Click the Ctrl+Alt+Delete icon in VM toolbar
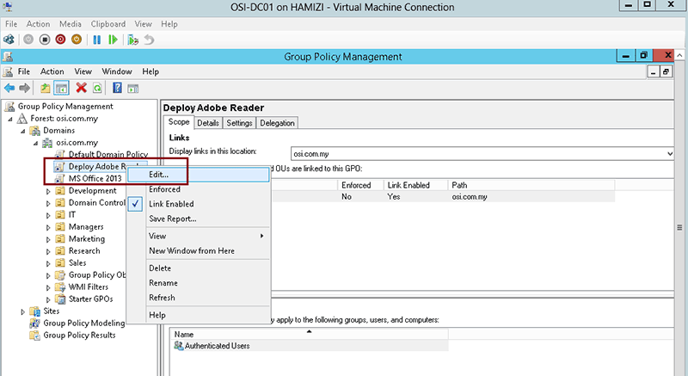688x376 pixels. 9,40
